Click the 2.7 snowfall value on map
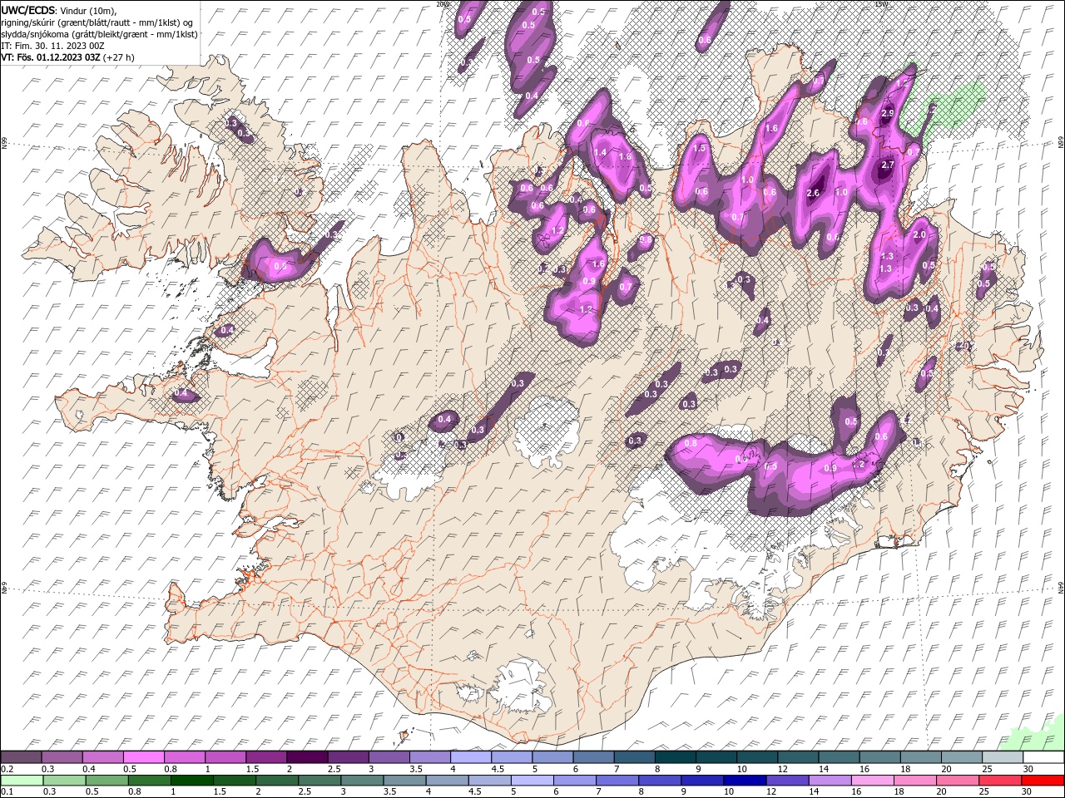Image resolution: width=1065 pixels, height=798 pixels. click(x=887, y=165)
